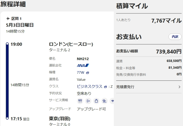The width and height of the screenshot is (183, 126).
Task: Click the baggage service icon
Action: coord(96,101)
